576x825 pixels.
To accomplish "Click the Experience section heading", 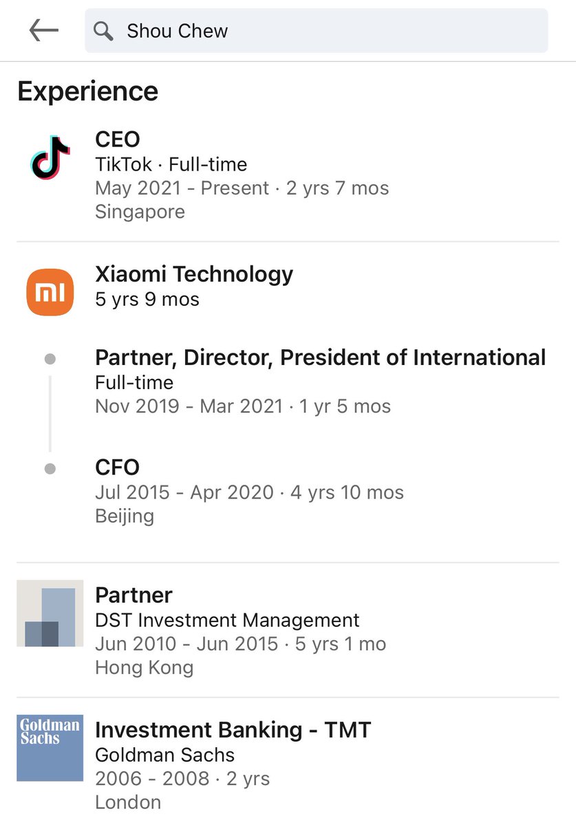I will point(88,91).
